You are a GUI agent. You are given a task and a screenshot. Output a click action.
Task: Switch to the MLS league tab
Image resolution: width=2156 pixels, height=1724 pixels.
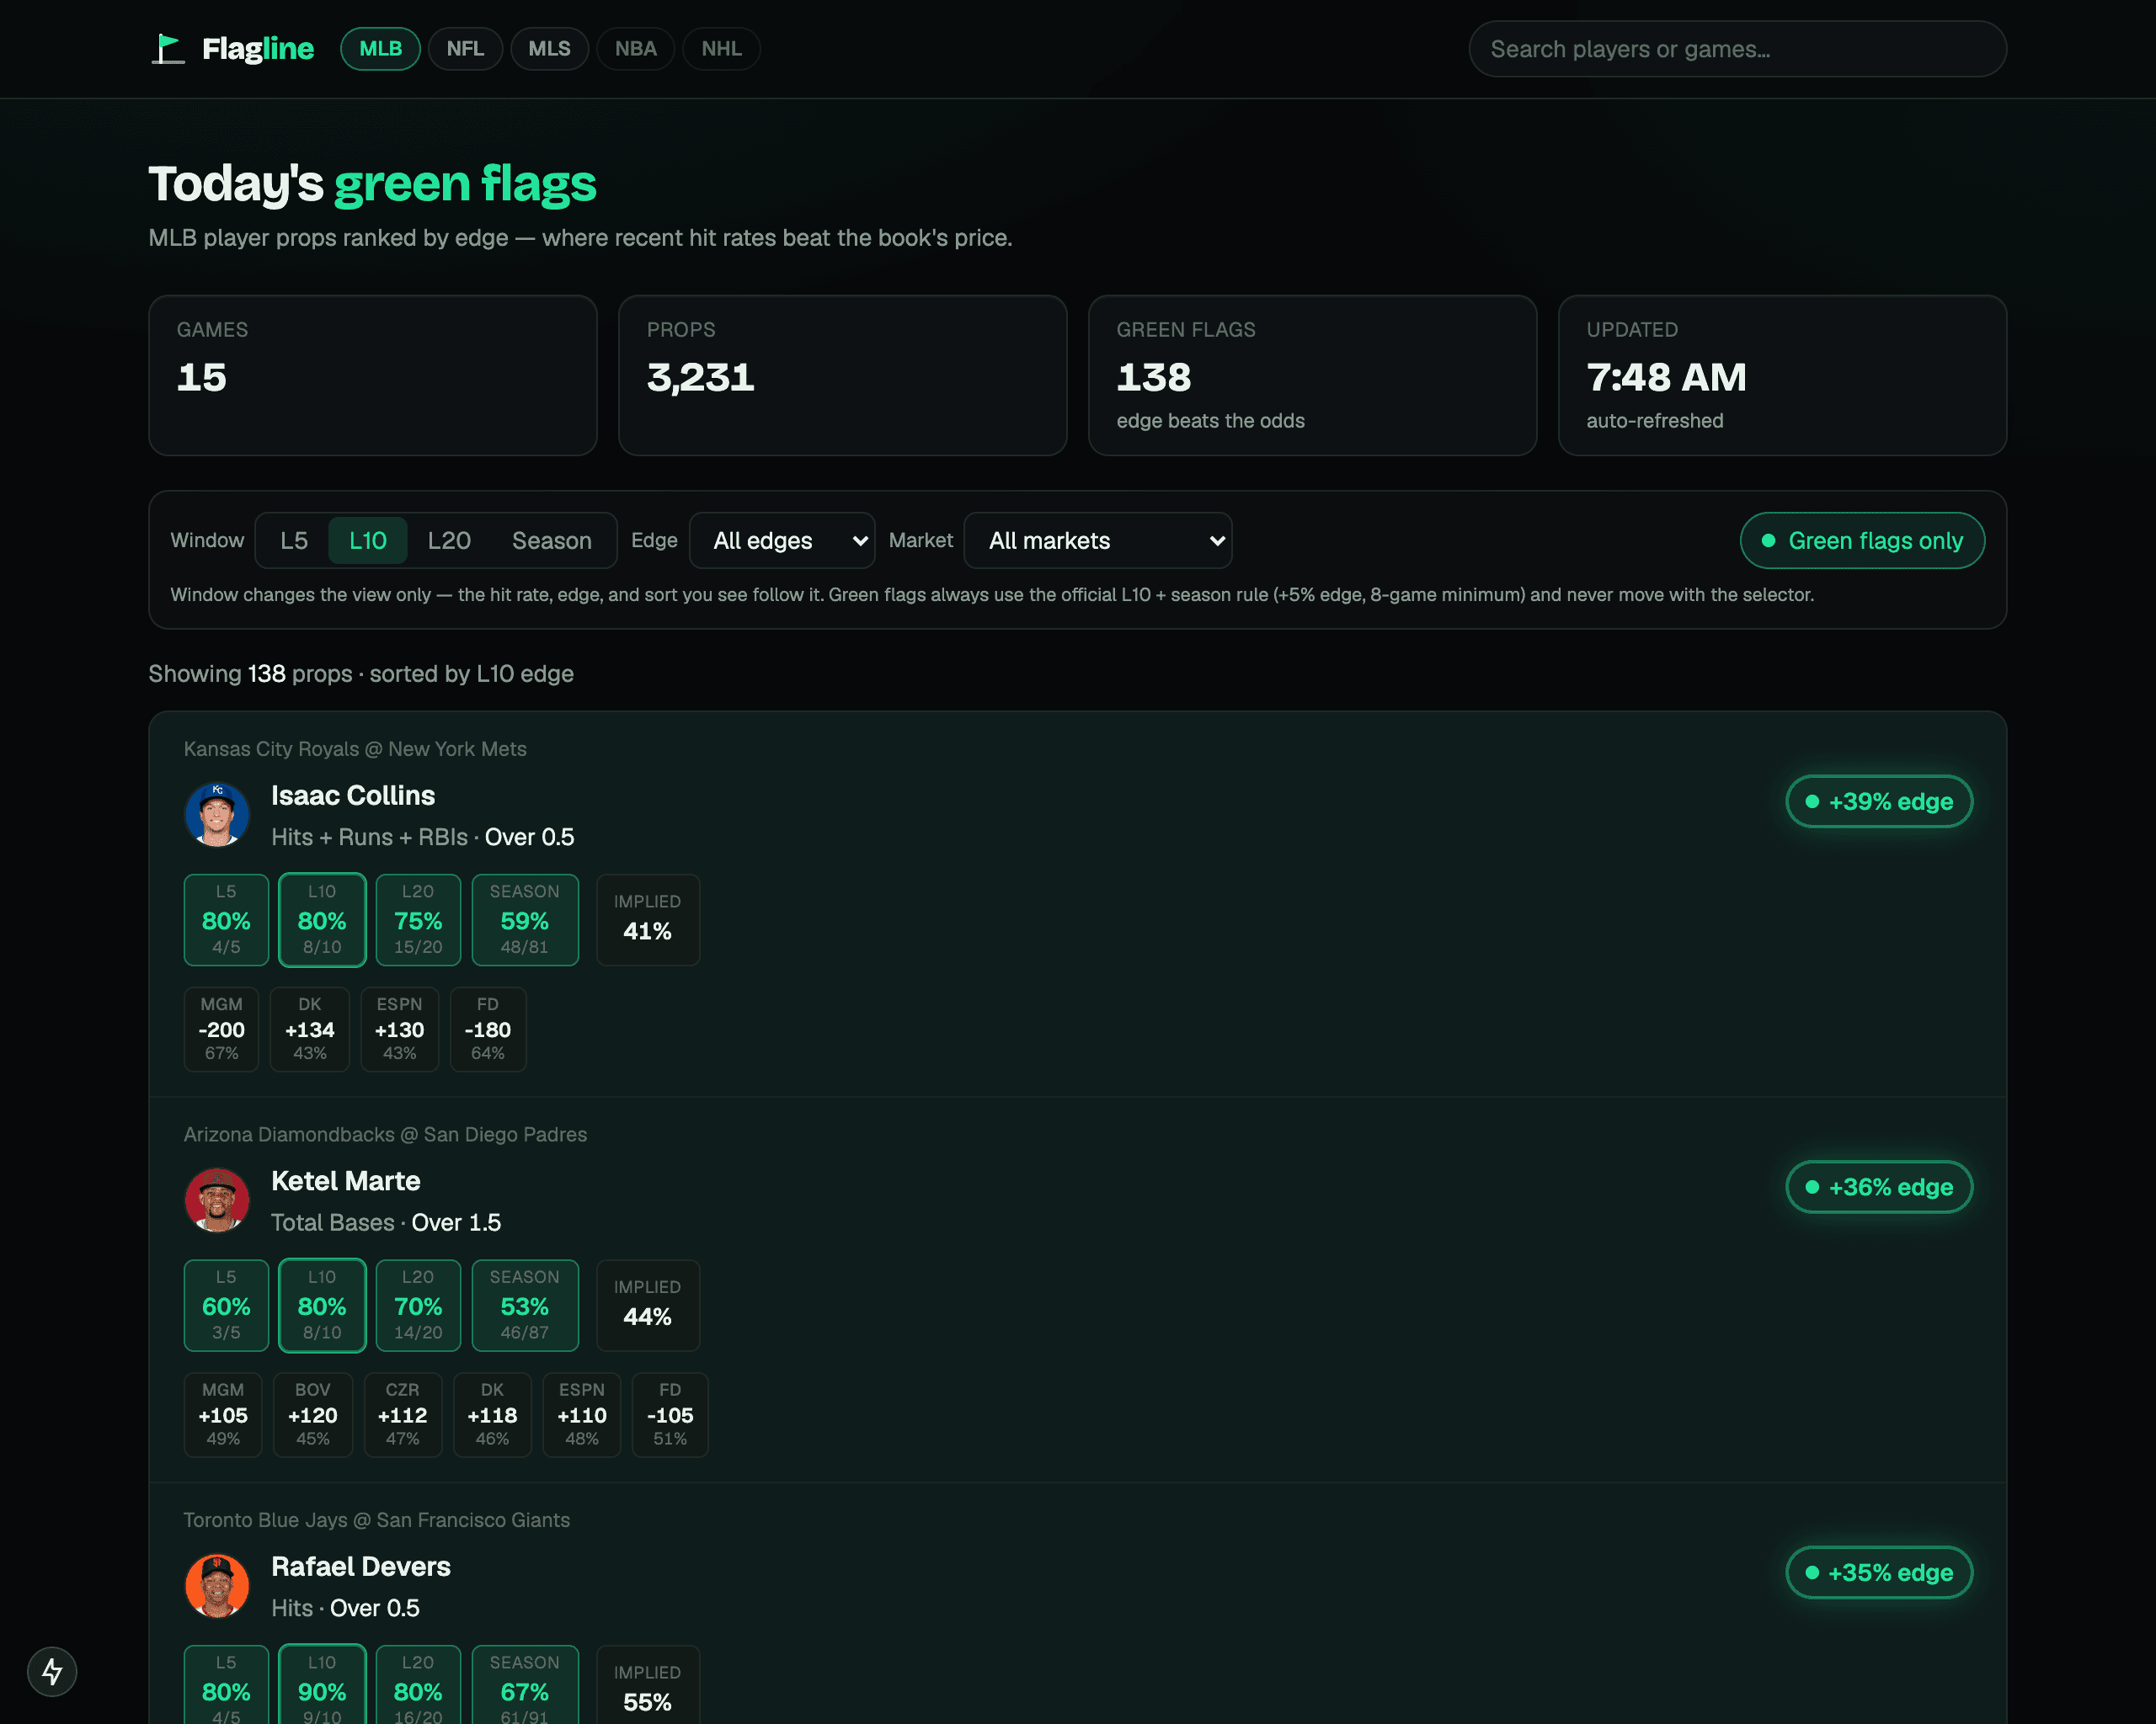(x=549, y=49)
